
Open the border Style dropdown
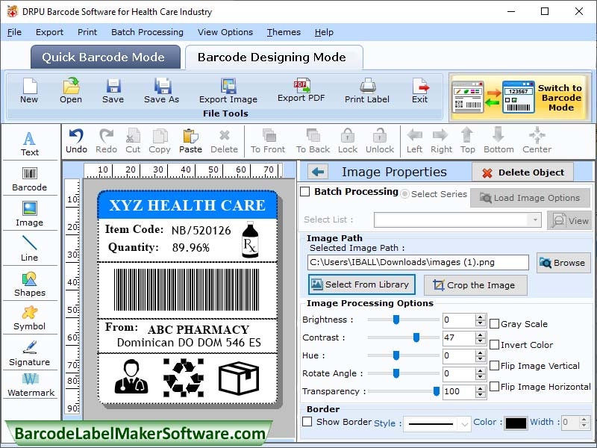(x=464, y=424)
